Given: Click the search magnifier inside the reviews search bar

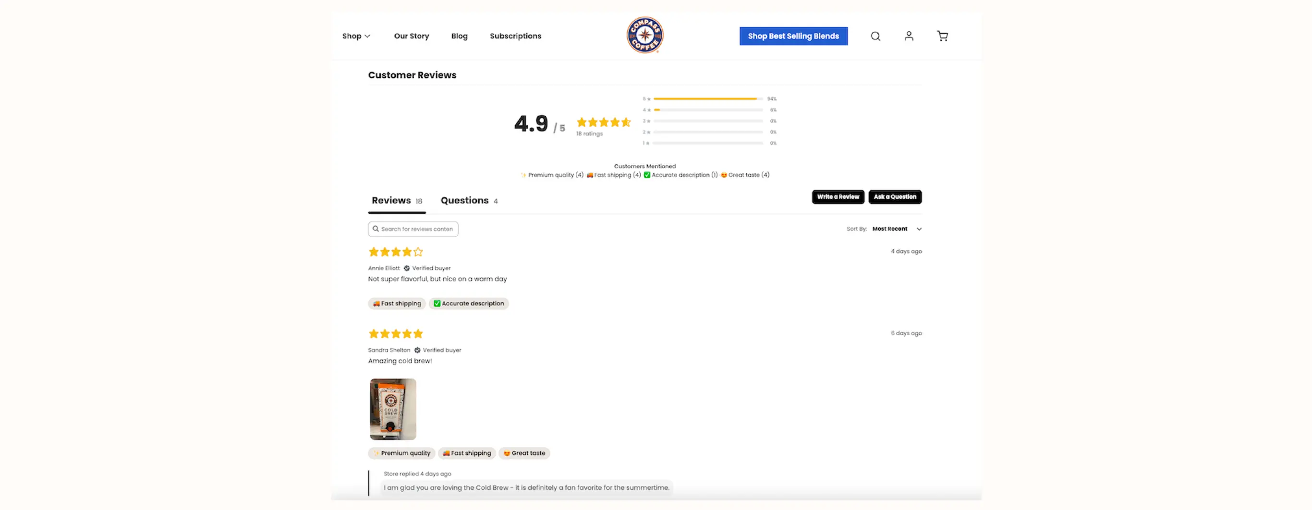Looking at the screenshot, I should 376,229.
